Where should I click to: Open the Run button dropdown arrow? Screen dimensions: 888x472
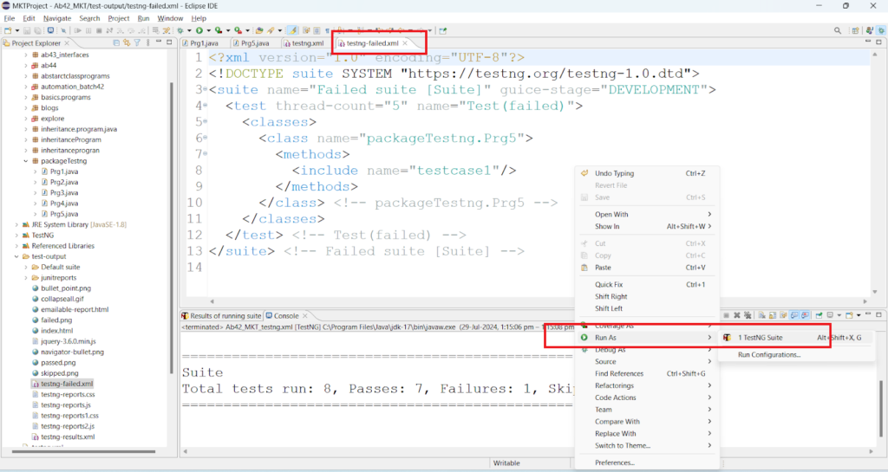pos(208,30)
